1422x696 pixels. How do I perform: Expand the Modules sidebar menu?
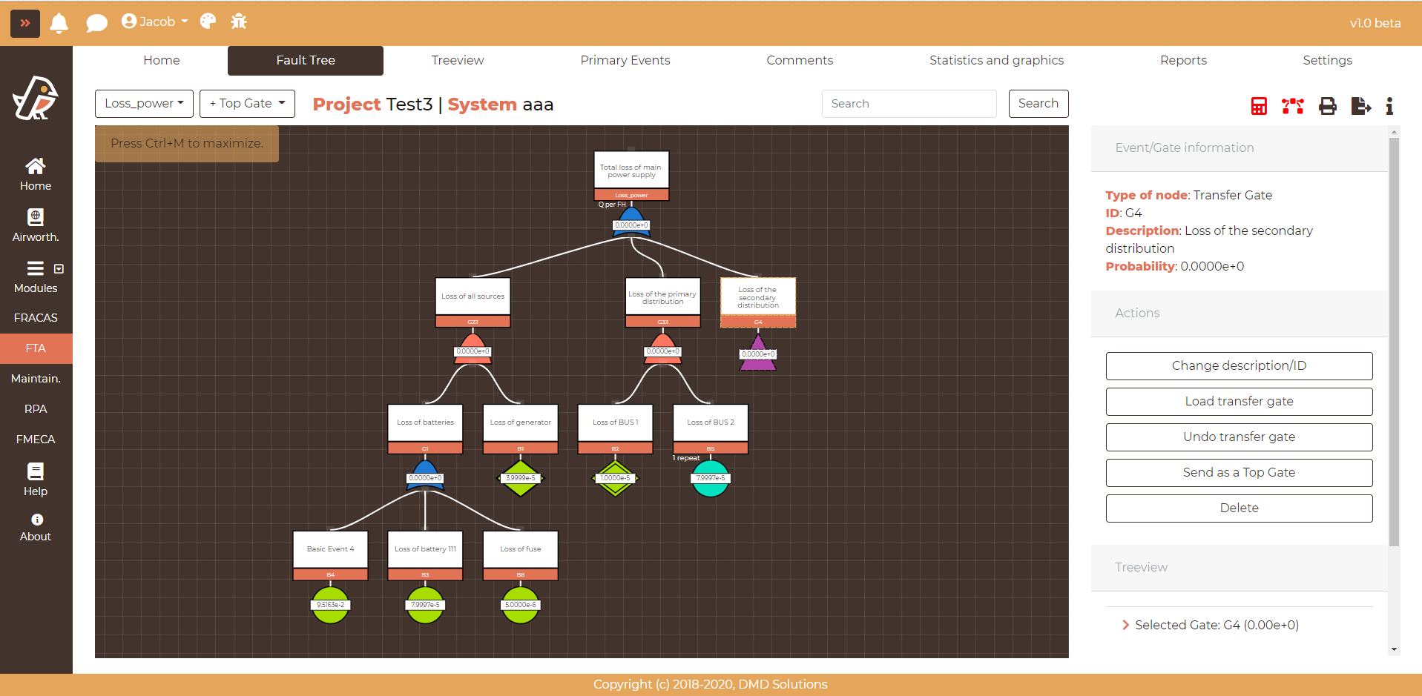36,276
